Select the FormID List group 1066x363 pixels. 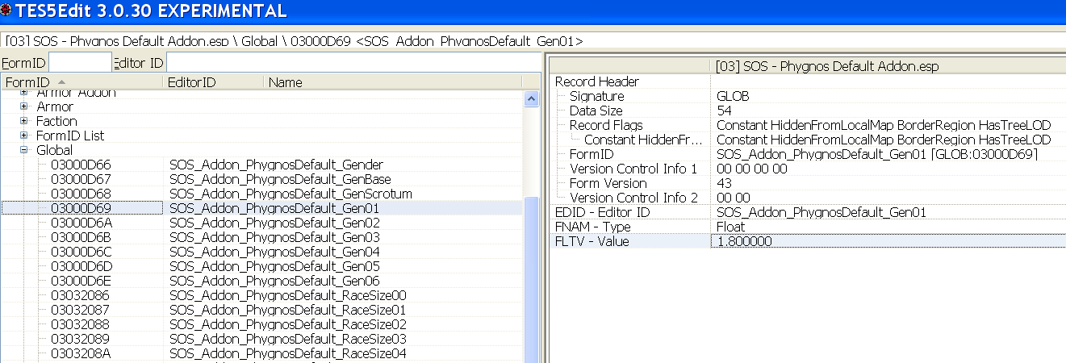click(70, 136)
